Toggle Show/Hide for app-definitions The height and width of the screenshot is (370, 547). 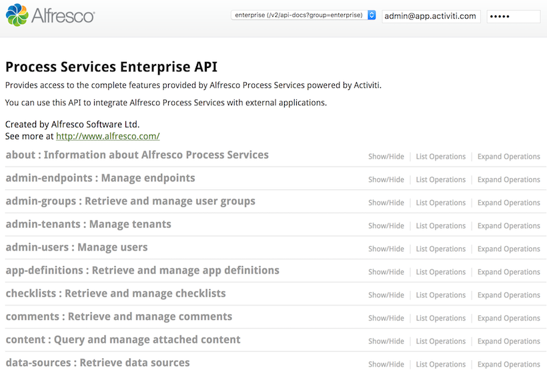click(386, 272)
